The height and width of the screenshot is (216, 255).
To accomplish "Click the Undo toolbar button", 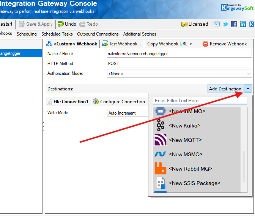I will point(67,24).
